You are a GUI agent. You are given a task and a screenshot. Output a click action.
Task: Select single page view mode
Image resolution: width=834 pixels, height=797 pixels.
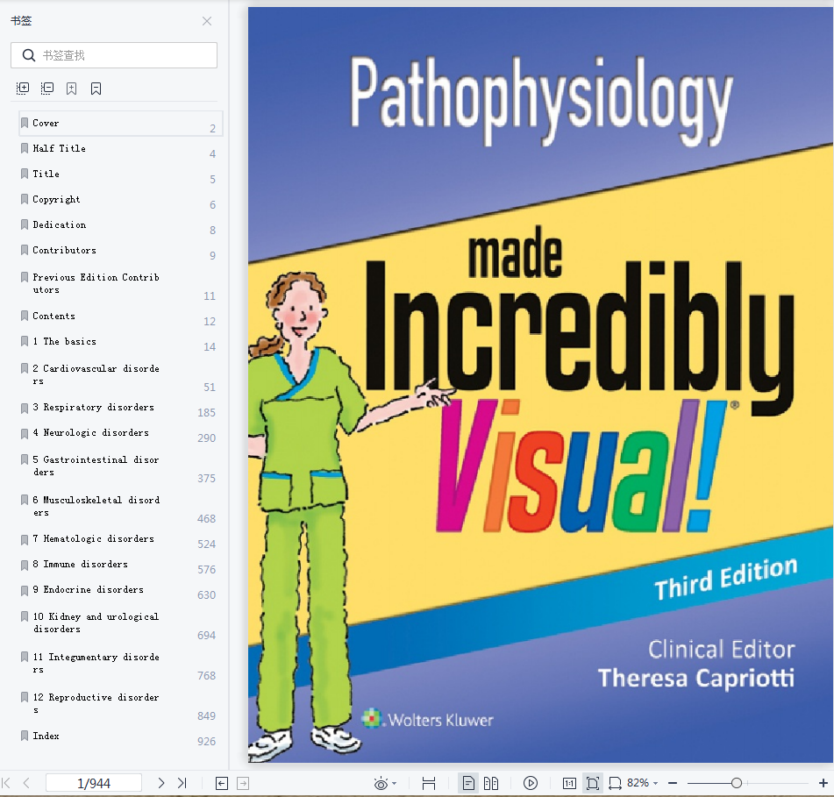pyautogui.click(x=468, y=783)
